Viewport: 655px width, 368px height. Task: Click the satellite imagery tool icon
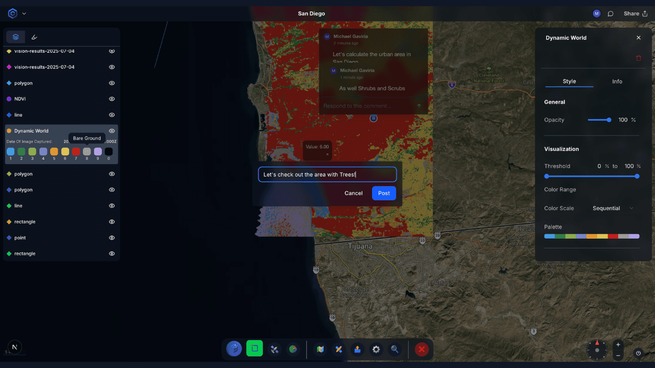point(274,349)
